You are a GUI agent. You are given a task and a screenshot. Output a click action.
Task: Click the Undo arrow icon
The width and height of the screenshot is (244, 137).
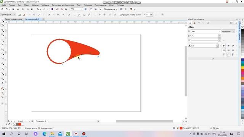(37, 9)
